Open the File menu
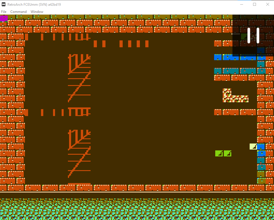Viewport: 274px width, 220px height. pyautogui.click(x=4, y=11)
